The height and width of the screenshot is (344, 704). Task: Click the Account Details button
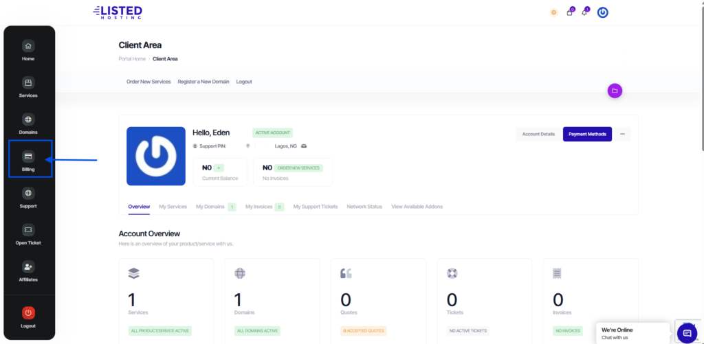tap(538, 134)
